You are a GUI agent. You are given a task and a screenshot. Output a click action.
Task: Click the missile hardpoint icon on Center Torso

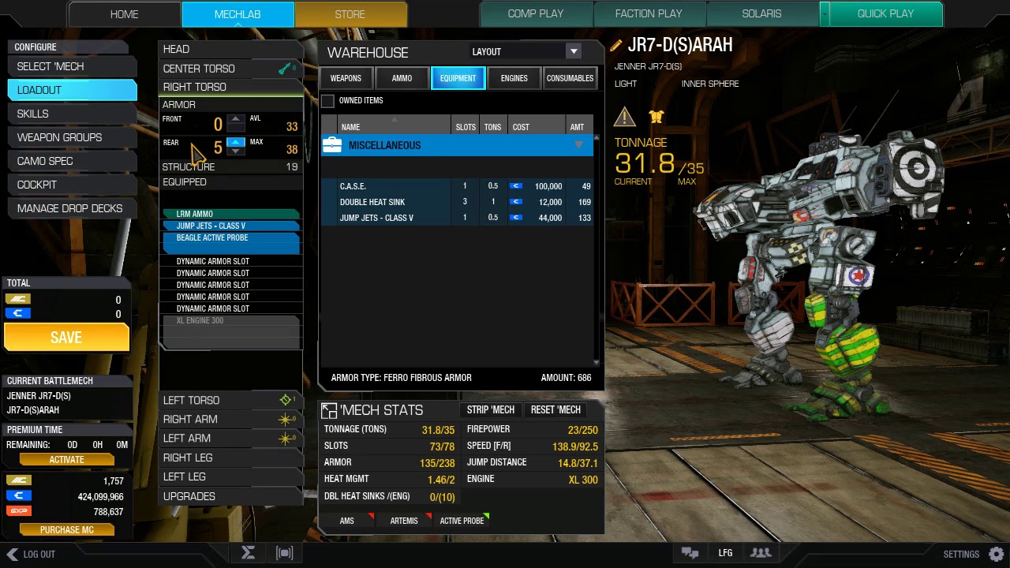(286, 69)
